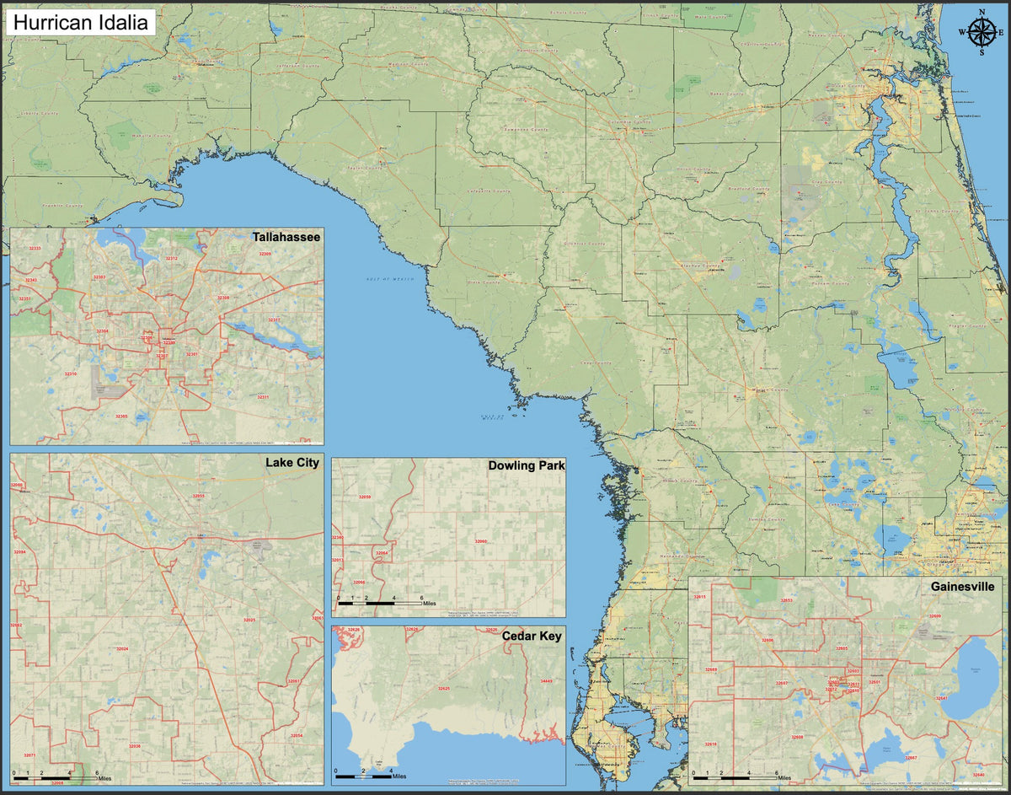Select zip code label 32653 in the Gainesville inset
The height and width of the screenshot is (795, 1011).
pyautogui.click(x=786, y=599)
